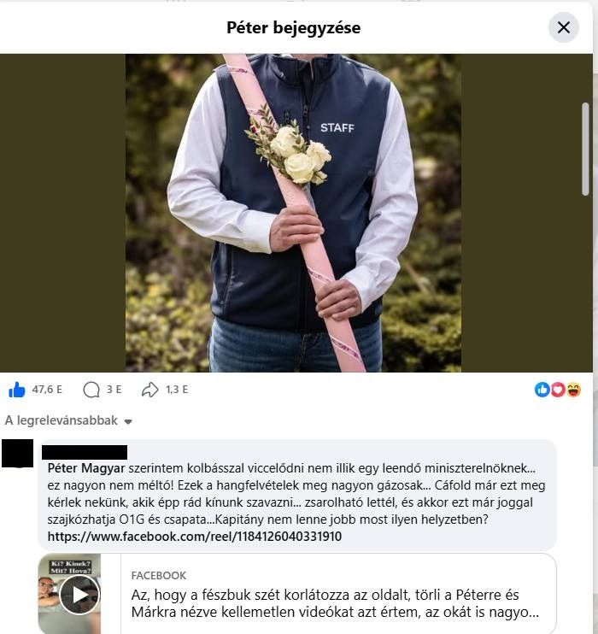Open the 1,3 E shares count
The width and height of the screenshot is (598, 634).
[177, 390]
